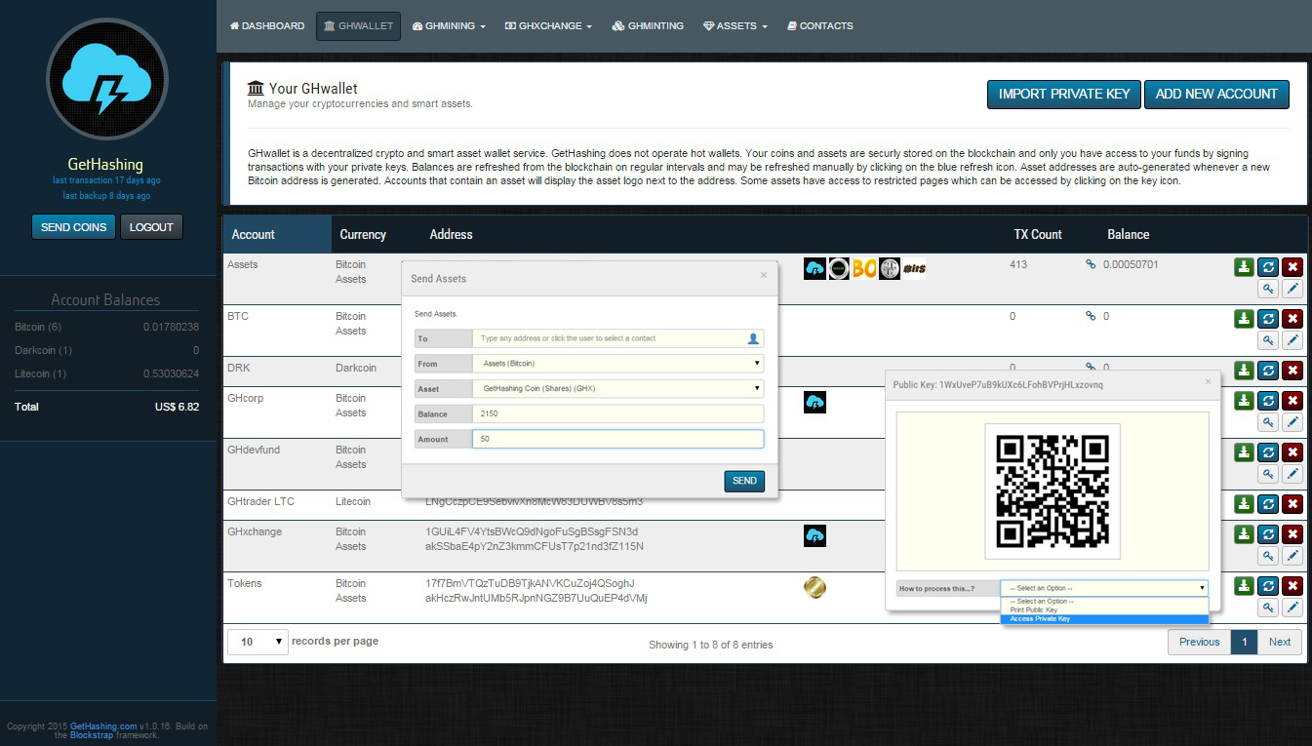Open the GHMINTING page
The image size is (1312, 746).
648,26
